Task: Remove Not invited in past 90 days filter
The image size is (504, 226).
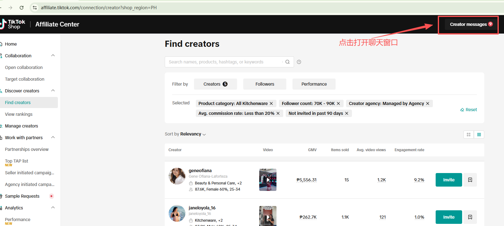Action: (347, 113)
